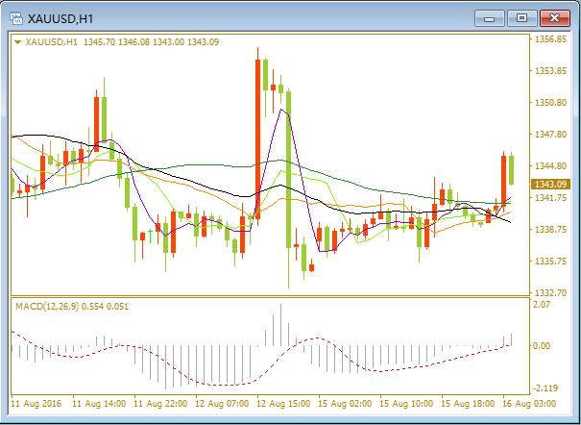Click the 11 Aug 22:00 time label
This screenshot has width=581, height=425.
tap(160, 404)
